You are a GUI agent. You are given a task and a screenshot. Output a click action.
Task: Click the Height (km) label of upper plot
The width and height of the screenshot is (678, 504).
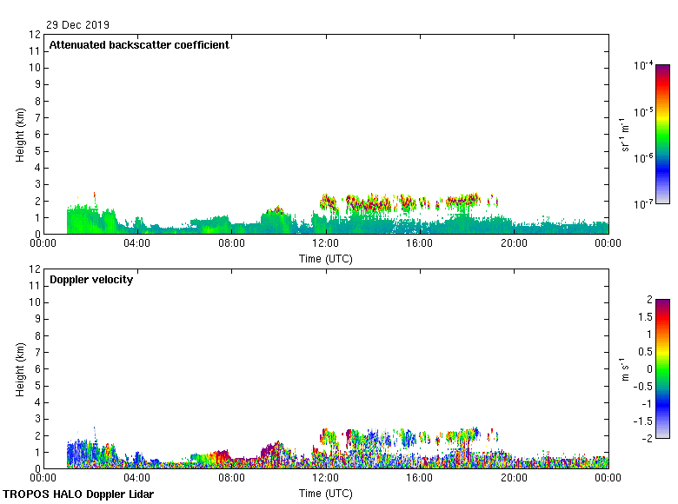20,135
